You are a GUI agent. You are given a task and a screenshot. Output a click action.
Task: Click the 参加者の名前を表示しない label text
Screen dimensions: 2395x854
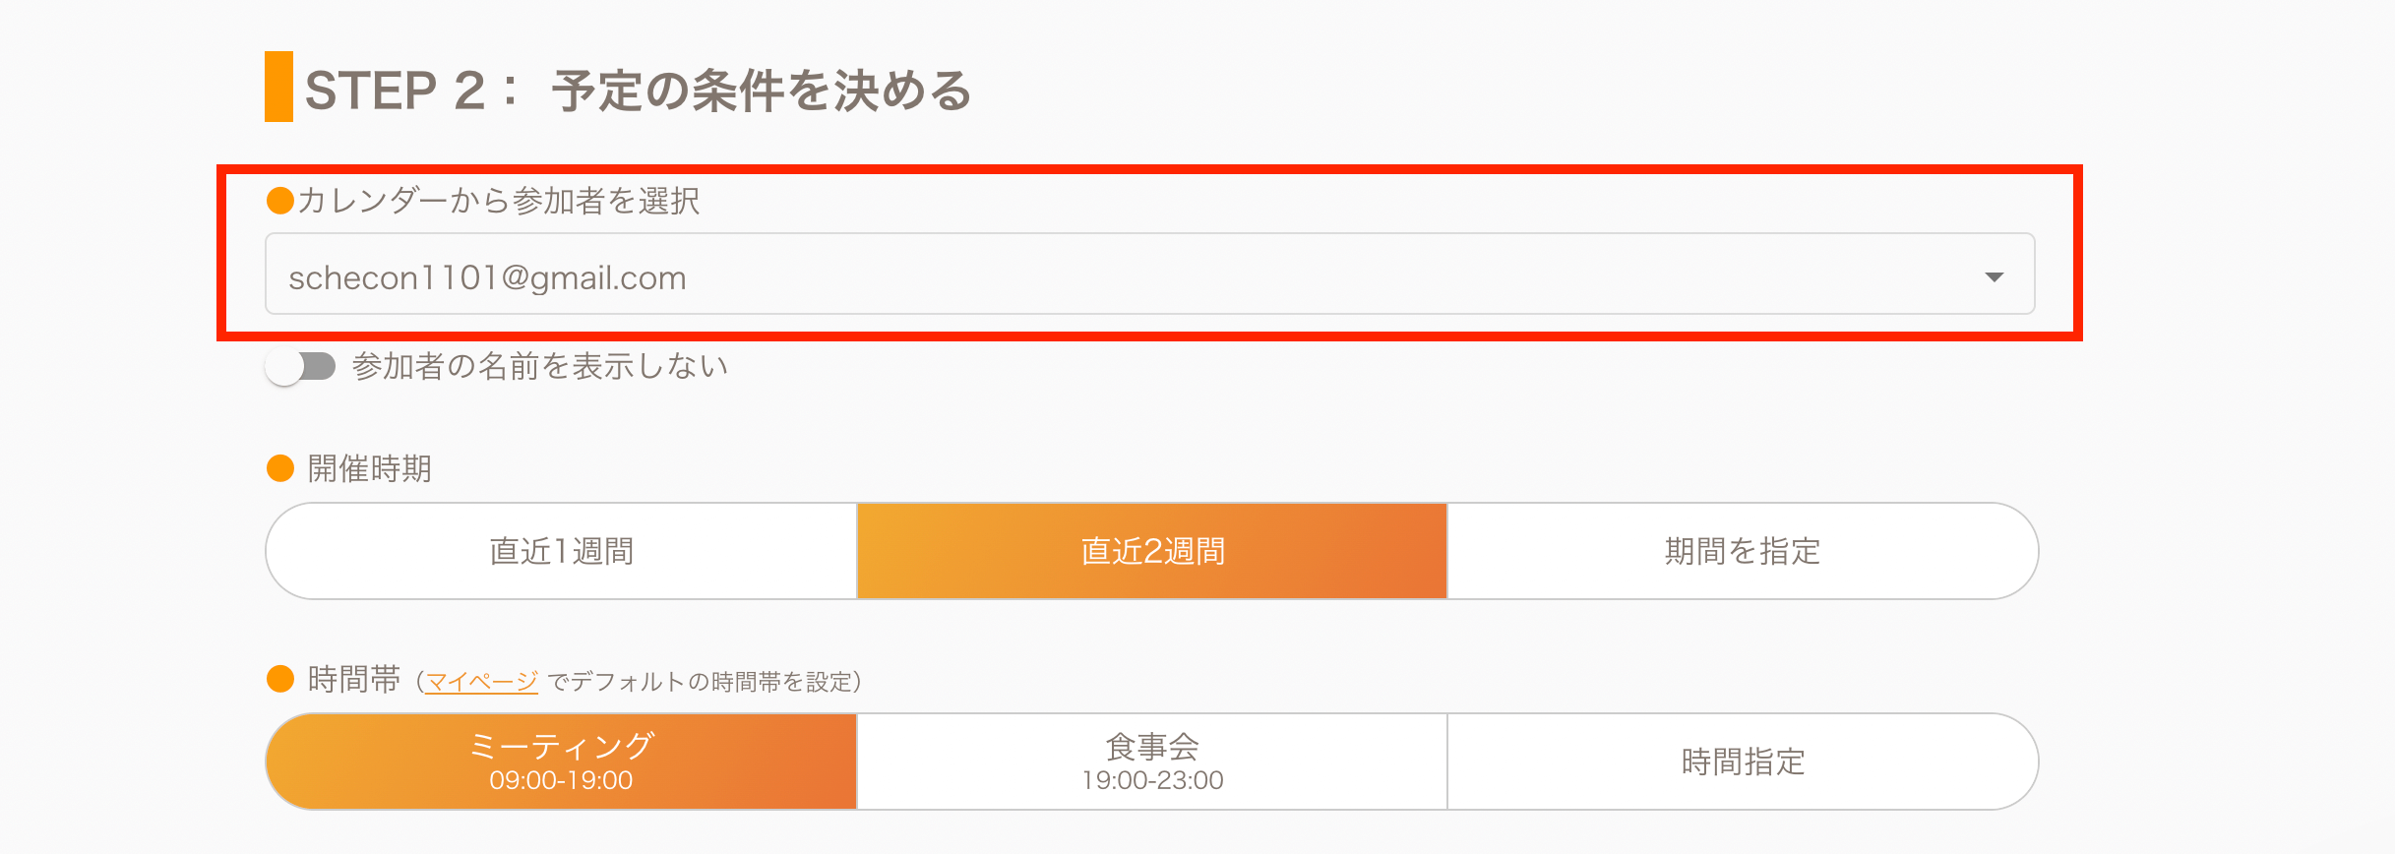click(540, 367)
